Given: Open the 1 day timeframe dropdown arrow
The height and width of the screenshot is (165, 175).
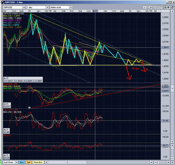Looking at the screenshot, I should (47, 8).
